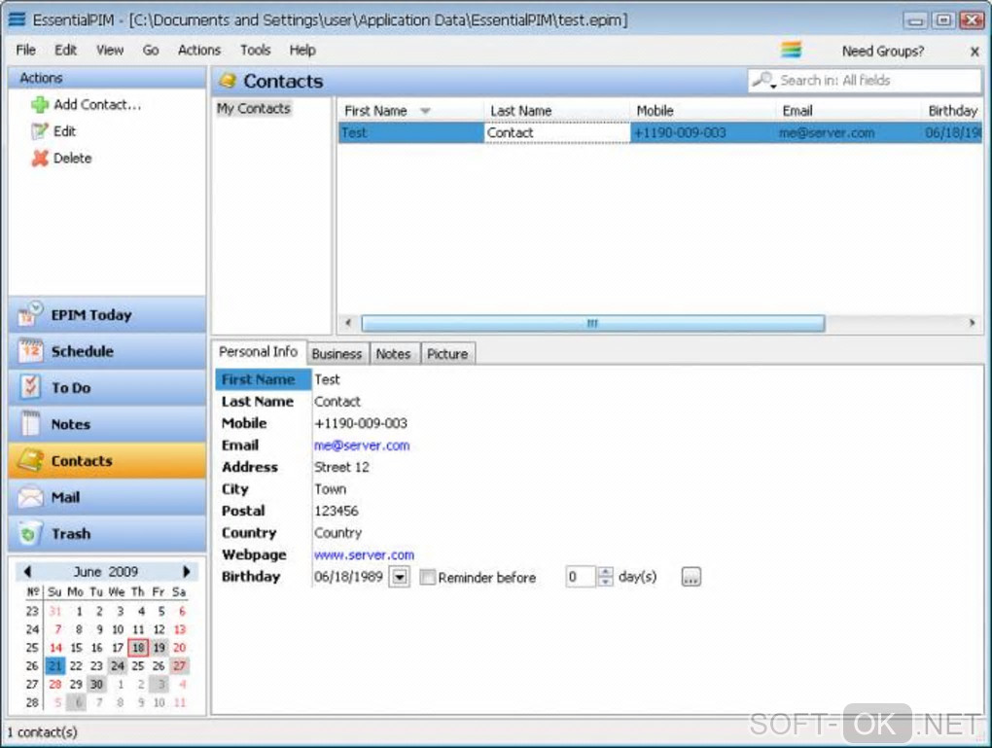The width and height of the screenshot is (992, 748).
Task: Click the +1190-009-003 cell in the table
Action: 703,133
